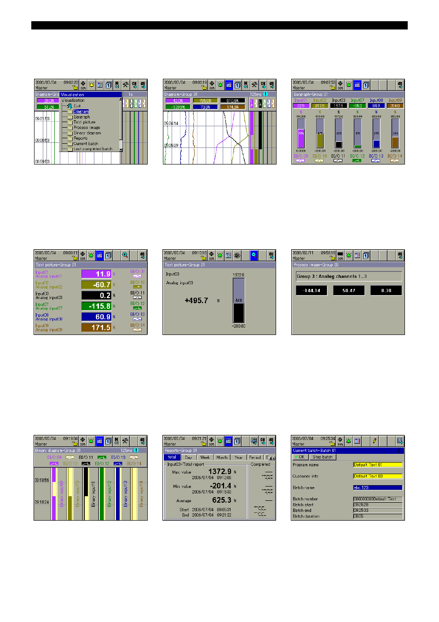Click the 8.30 value box in Process image

(386, 290)
